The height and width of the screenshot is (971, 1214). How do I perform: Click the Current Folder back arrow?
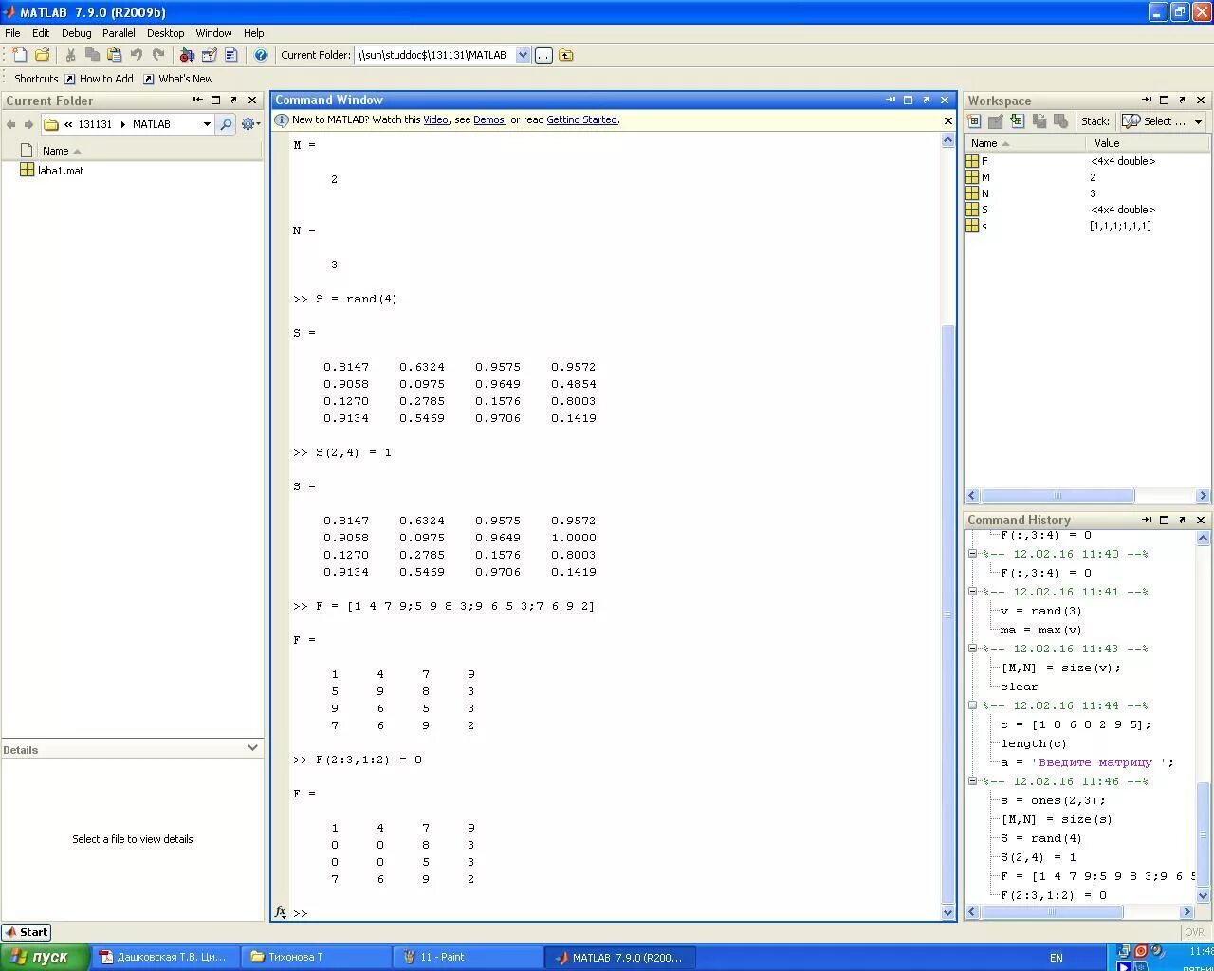point(10,124)
